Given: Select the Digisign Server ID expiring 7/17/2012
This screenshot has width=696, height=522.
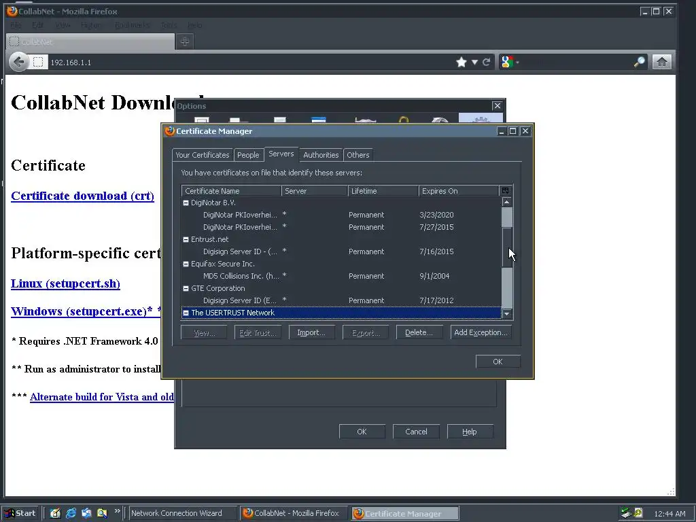Looking at the screenshot, I should [341, 300].
